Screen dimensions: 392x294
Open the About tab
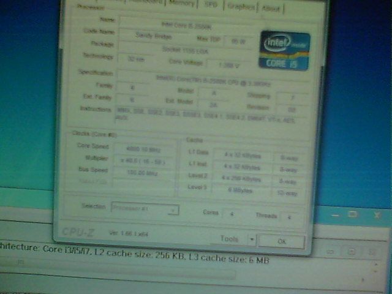pos(271,9)
